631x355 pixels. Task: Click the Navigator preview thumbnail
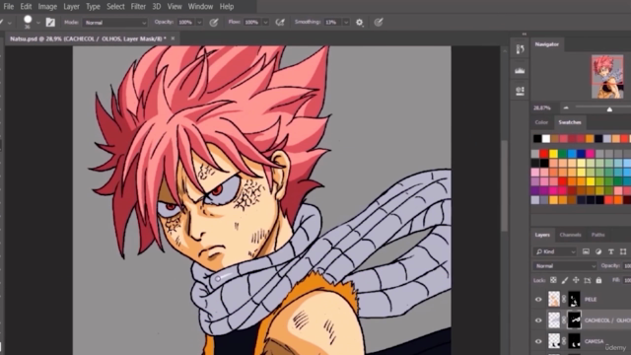click(x=607, y=77)
